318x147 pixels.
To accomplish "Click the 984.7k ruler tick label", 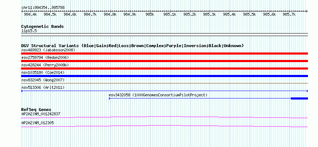I will [90, 15].
